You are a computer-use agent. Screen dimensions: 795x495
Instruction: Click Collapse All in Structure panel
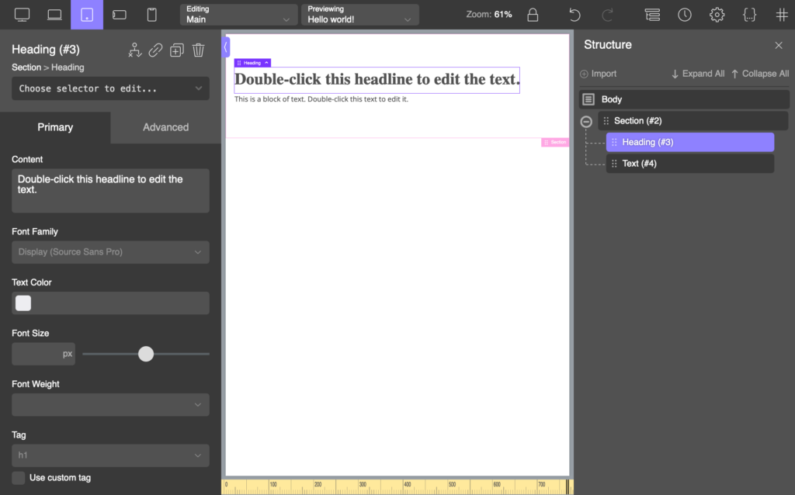pyautogui.click(x=759, y=74)
